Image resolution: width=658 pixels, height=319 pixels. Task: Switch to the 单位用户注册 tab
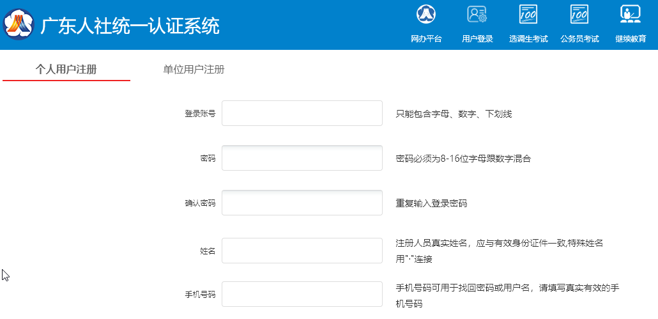pyautogui.click(x=194, y=70)
